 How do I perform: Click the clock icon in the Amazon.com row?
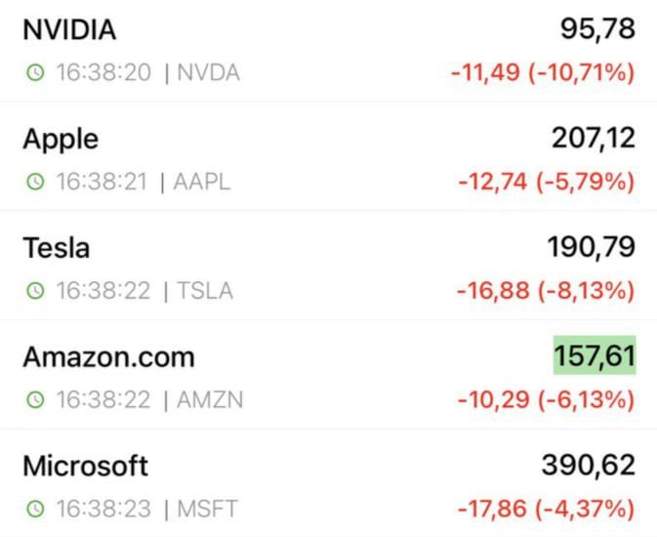[x=35, y=400]
